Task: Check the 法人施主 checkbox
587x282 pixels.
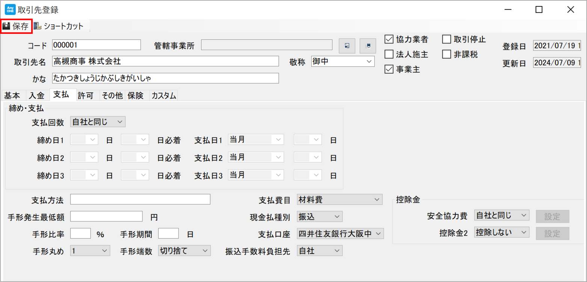Action: (x=389, y=55)
